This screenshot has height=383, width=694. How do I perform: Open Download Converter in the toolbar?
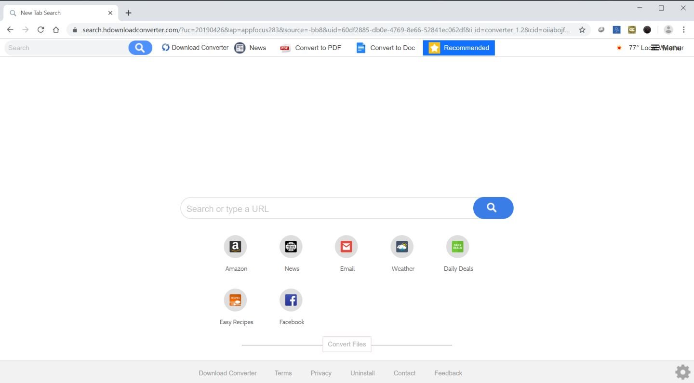pos(195,48)
